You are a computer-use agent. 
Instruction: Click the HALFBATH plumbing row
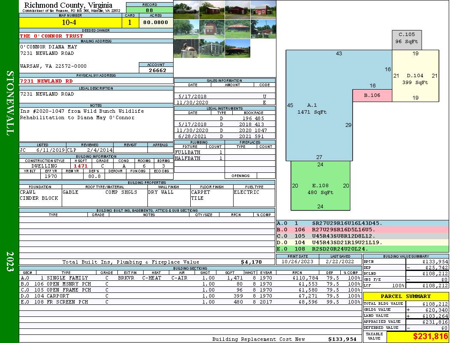[199, 158]
